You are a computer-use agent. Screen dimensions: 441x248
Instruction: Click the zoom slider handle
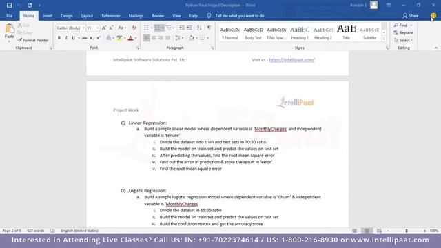[407, 231]
